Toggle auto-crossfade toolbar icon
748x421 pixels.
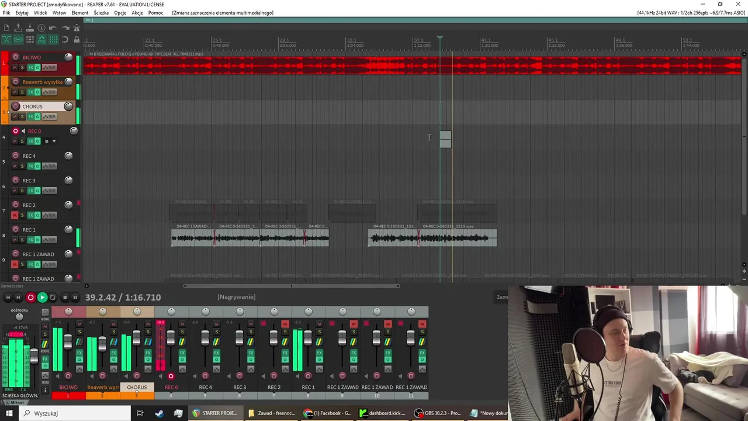click(6, 39)
